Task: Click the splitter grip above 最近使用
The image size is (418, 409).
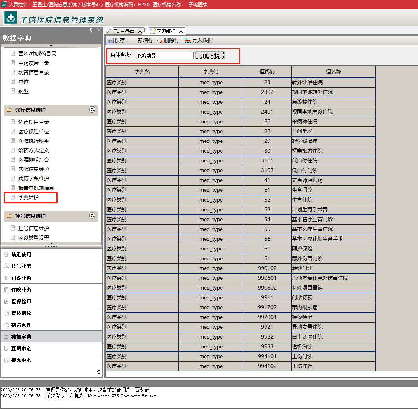Action: [52, 247]
